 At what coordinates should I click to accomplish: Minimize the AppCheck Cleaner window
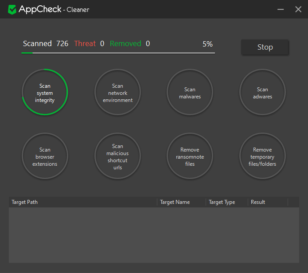point(281,9)
